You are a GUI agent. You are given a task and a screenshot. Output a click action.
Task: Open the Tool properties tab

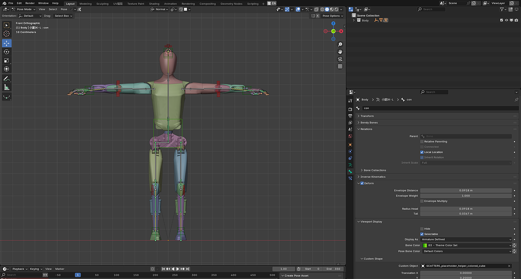[350, 101]
